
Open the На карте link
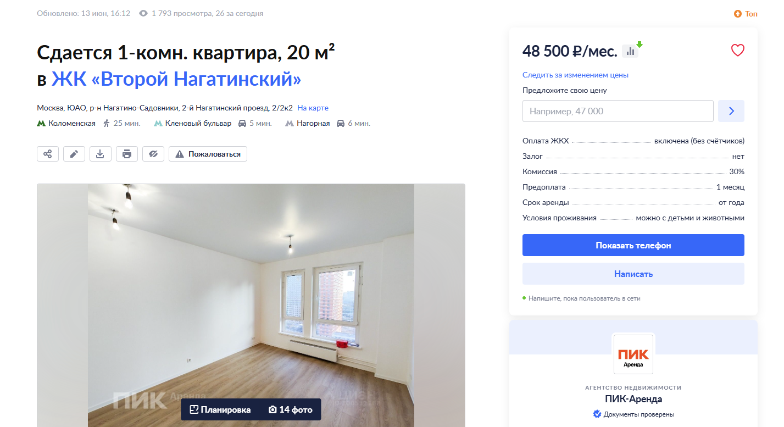313,108
